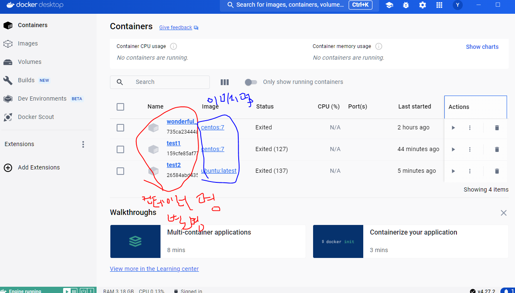Open the Extensions three-dot menu
The height and width of the screenshot is (293, 515).
(83, 144)
